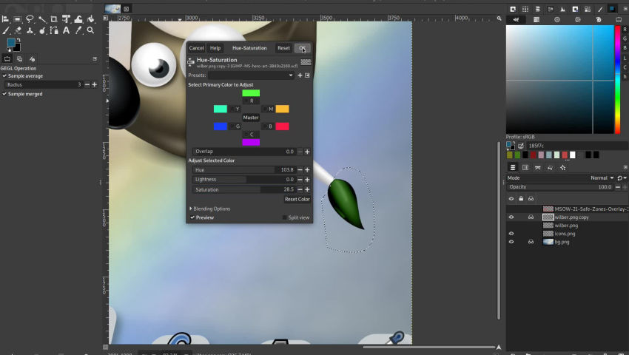The width and height of the screenshot is (629, 355).
Task: Expand Blending Options section
Action: click(210, 209)
